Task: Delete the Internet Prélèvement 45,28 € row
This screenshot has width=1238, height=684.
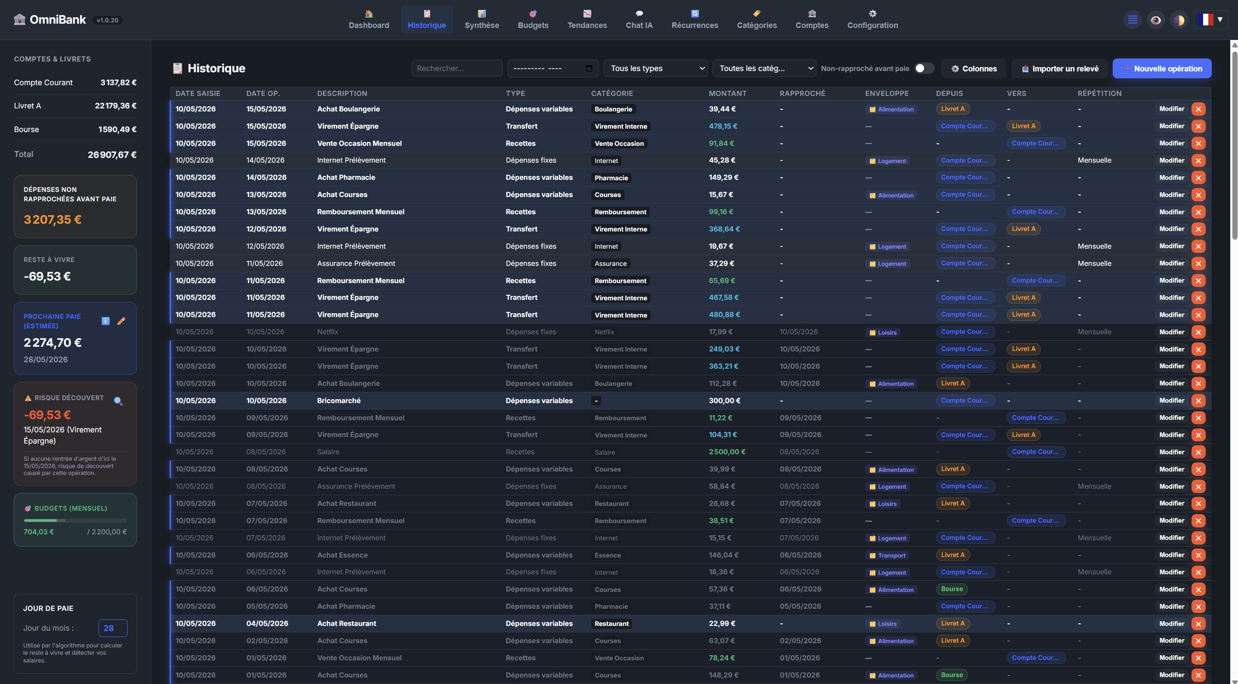Action: tap(1198, 161)
